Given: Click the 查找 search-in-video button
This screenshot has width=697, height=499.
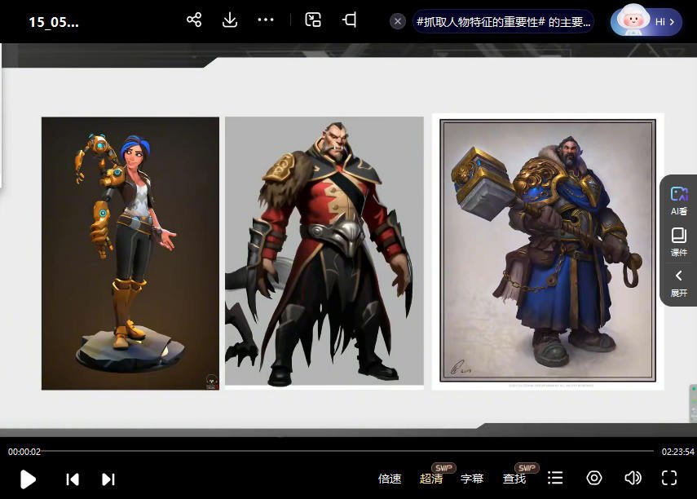Looking at the screenshot, I should [514, 479].
